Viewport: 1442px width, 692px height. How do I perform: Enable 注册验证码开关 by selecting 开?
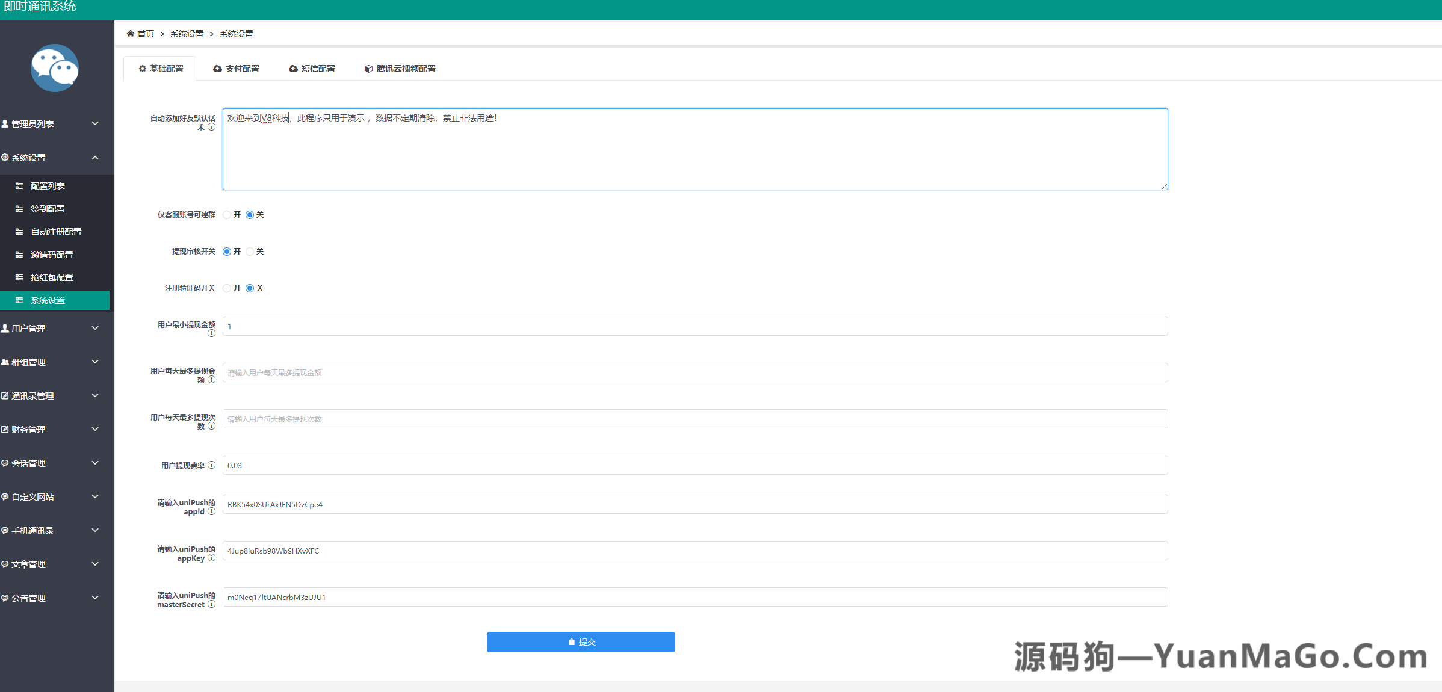pyautogui.click(x=227, y=288)
